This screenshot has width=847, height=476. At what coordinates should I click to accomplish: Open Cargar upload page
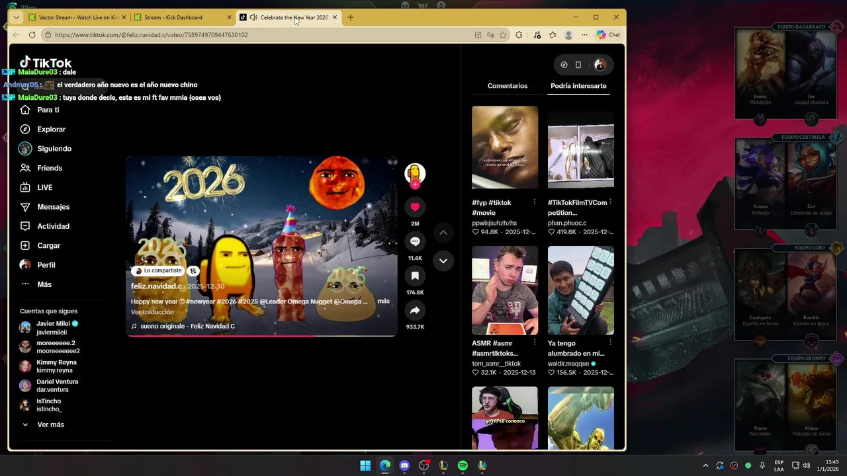click(40, 245)
